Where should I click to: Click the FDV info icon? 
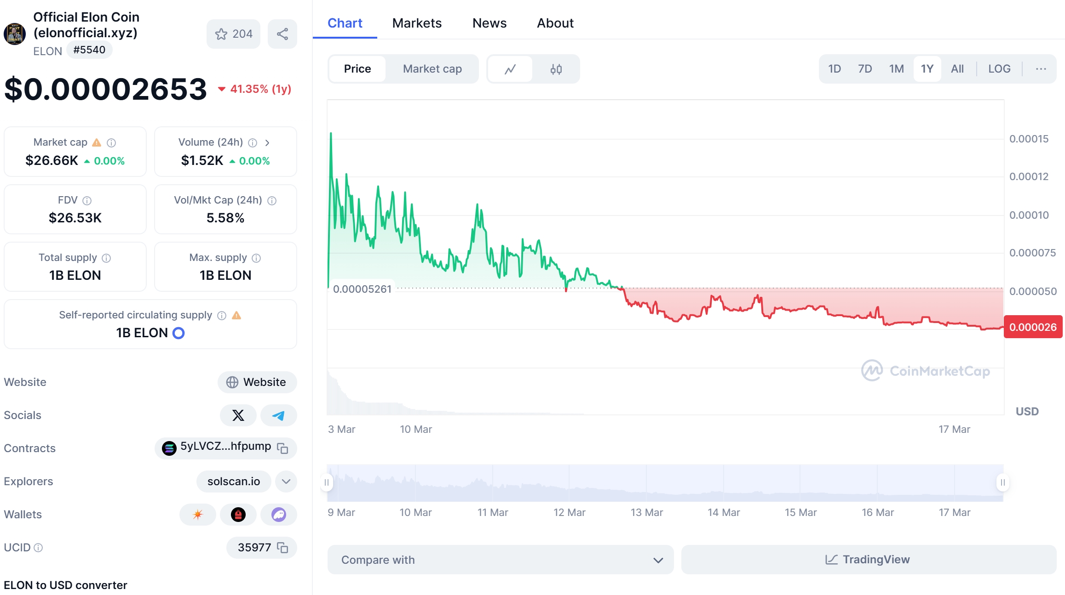click(87, 201)
